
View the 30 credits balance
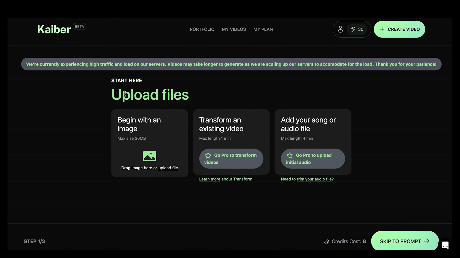coord(357,29)
